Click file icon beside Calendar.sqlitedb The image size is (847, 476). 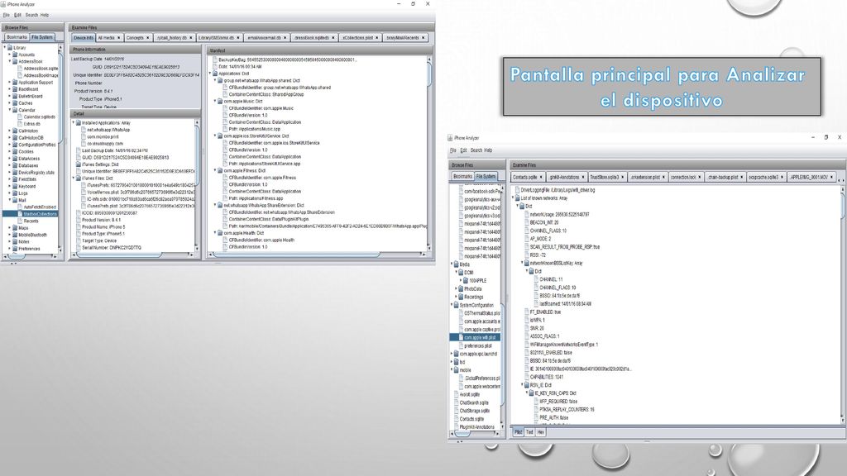20,117
